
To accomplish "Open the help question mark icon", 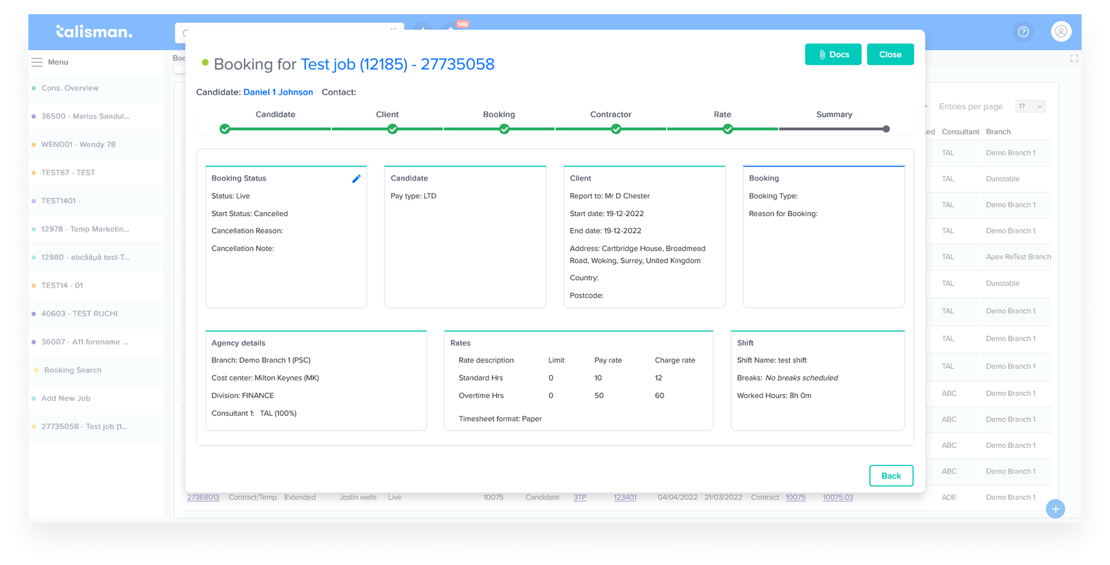I will pos(1023,32).
